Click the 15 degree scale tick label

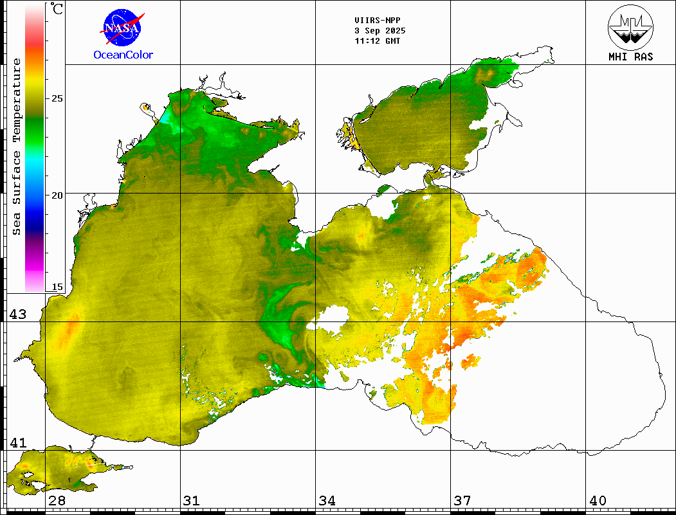tap(57, 287)
